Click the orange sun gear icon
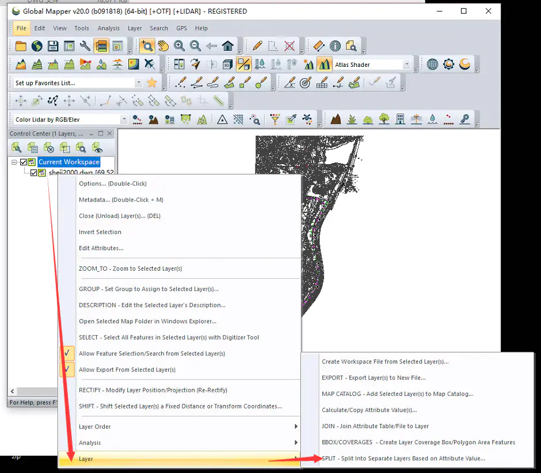This screenshot has height=473, width=541. pos(448,65)
